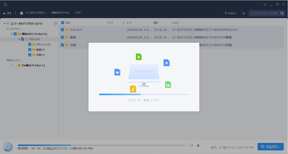Click the ドキュメント folder path cell
Viewport: 288px width, 154px height.
tap(205, 30)
